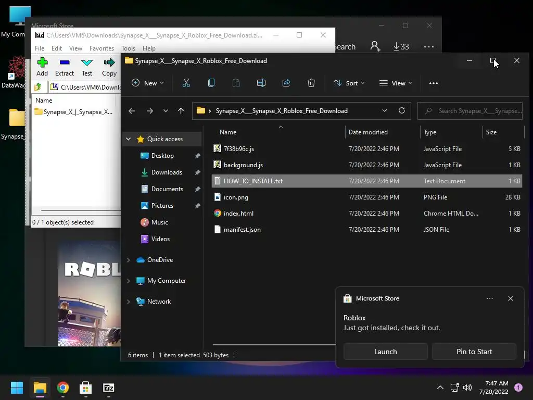The height and width of the screenshot is (400, 533).
Task: Select the Desktop quick access item
Action: point(162,155)
